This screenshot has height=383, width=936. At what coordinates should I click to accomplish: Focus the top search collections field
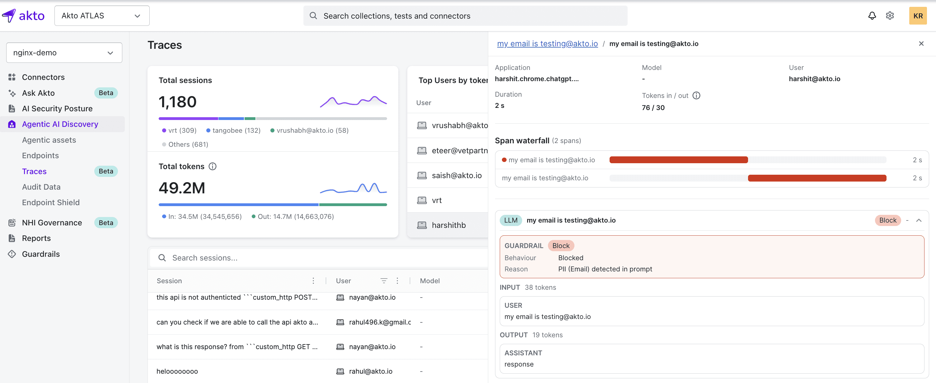(465, 16)
